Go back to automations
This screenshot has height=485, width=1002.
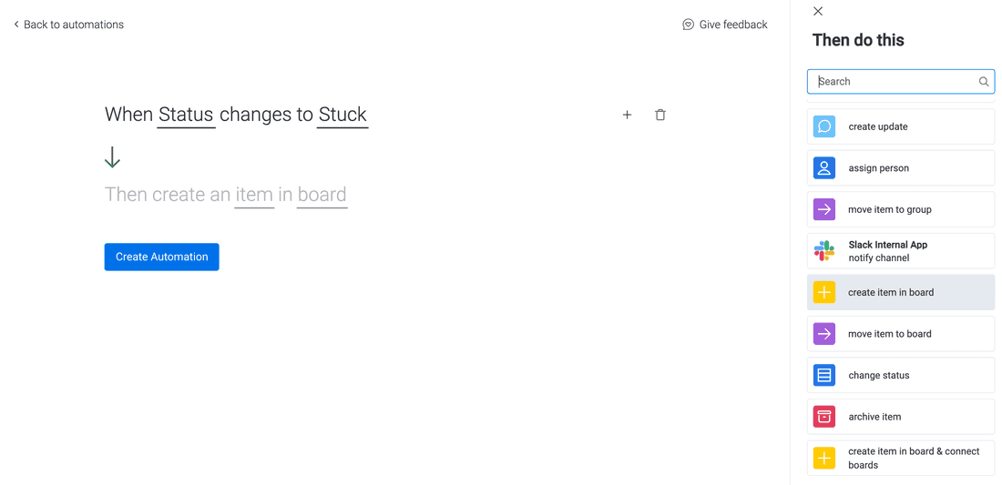coord(69,25)
